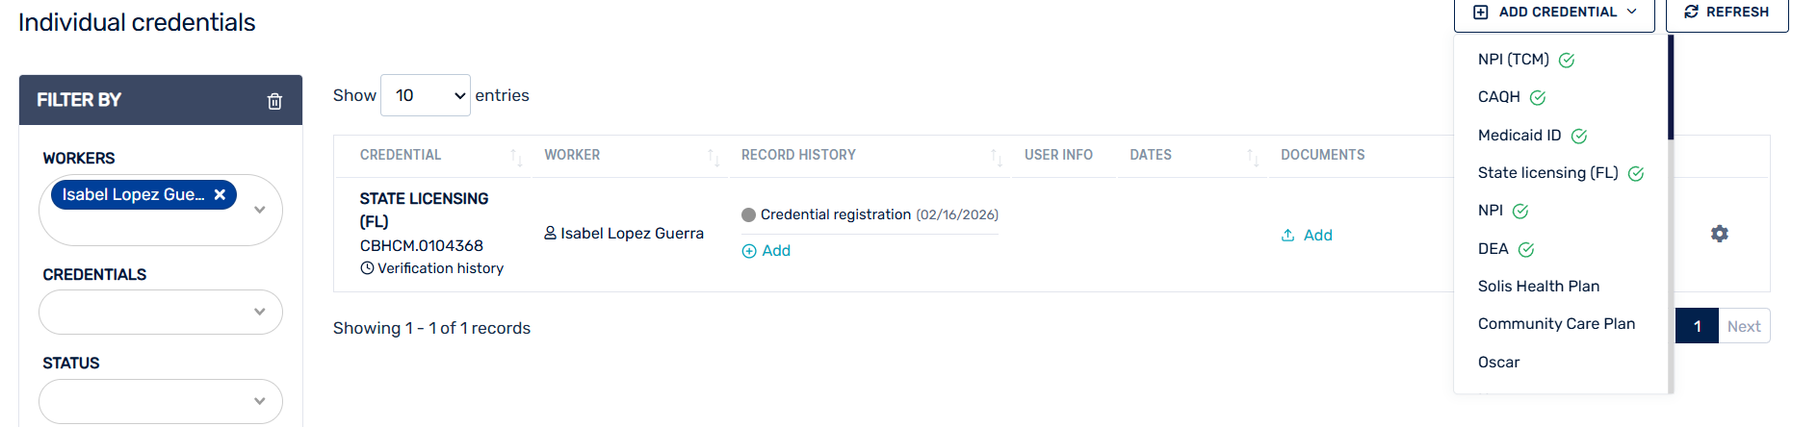Select Solis Health Plan from menu

[1538, 287]
